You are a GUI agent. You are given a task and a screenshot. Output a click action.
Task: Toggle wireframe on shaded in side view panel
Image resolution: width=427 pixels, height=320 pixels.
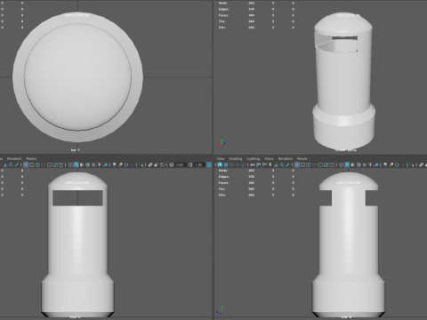359,164
